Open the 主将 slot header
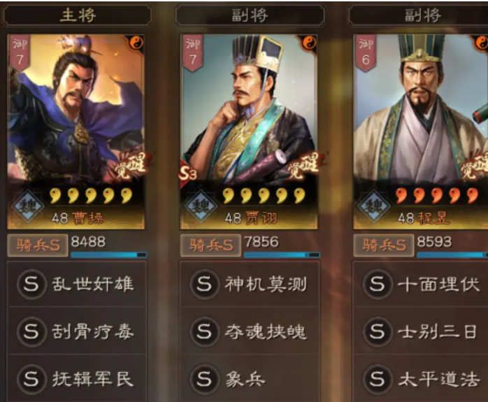The image size is (488, 402). (x=77, y=15)
